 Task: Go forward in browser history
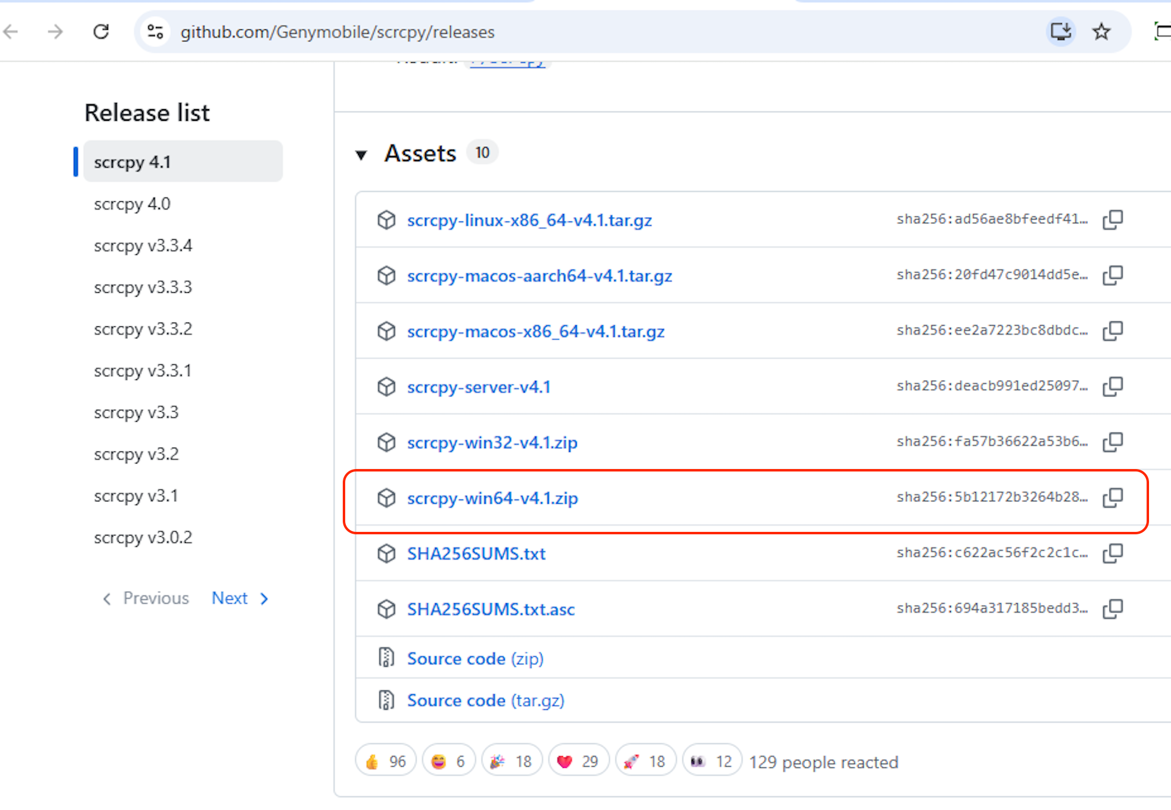point(56,32)
